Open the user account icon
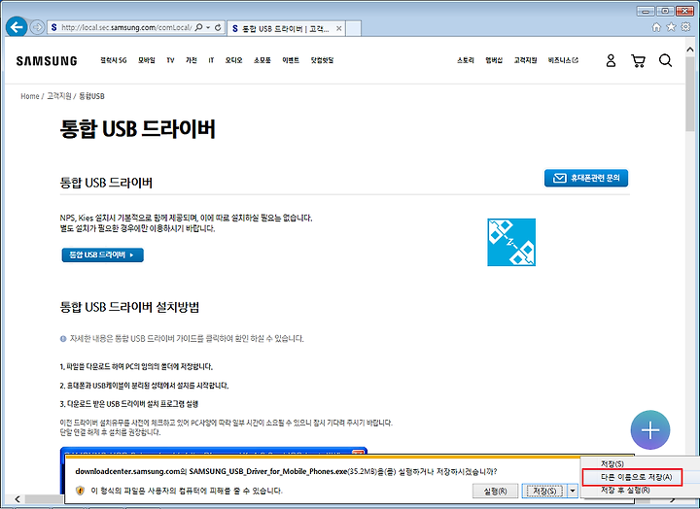This screenshot has width=700, height=509. pyautogui.click(x=611, y=60)
